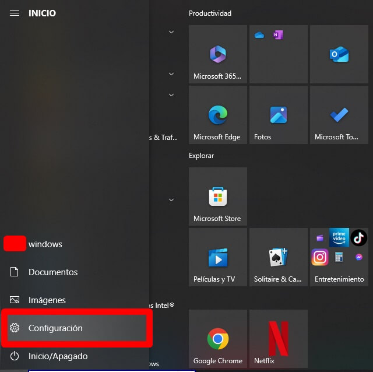Screen dimensions: 373x372
Task: Launch the Solitaire & Casual Games tile
Action: pos(279,257)
